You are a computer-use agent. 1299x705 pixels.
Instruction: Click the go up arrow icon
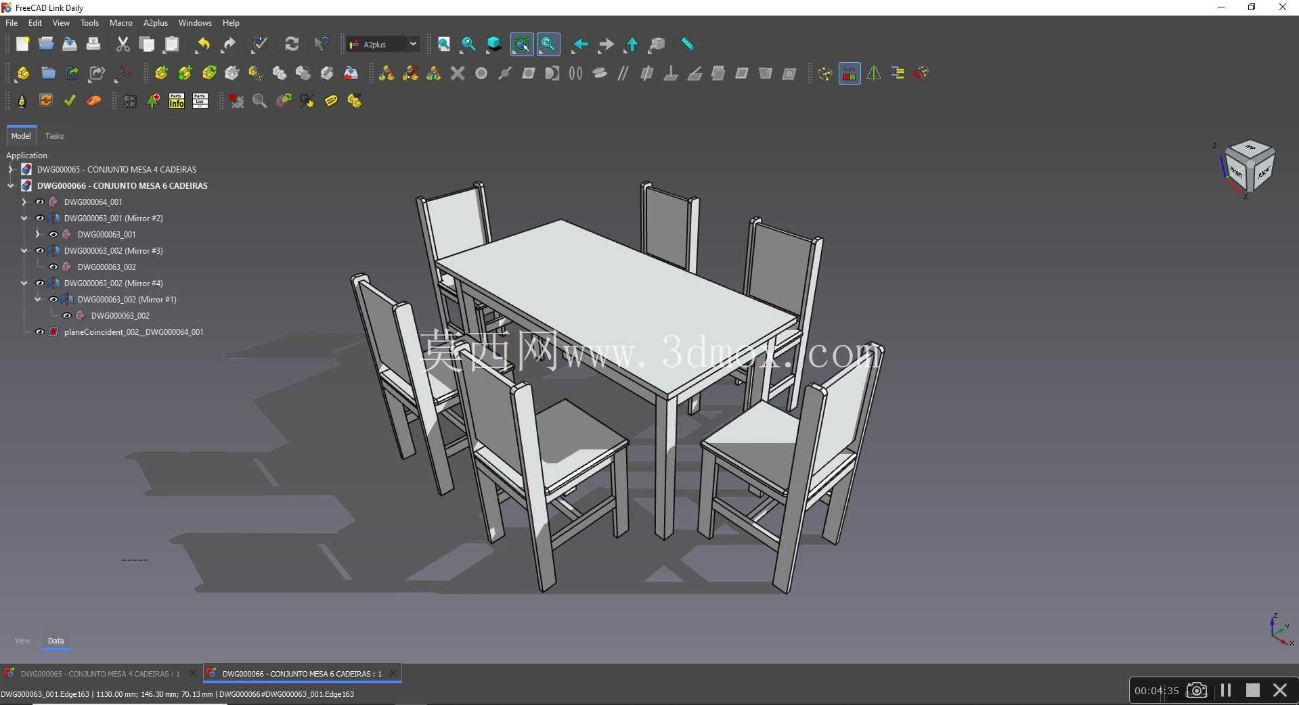click(632, 45)
